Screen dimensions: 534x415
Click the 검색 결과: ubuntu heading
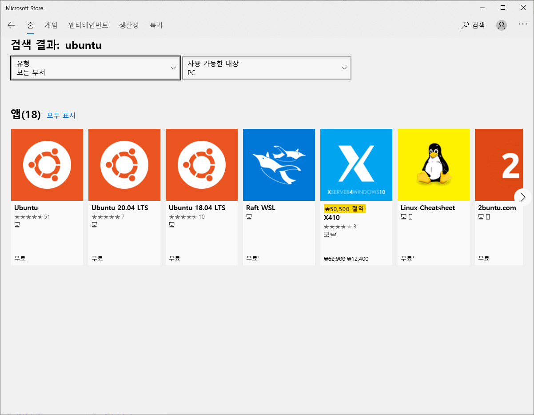pos(56,45)
